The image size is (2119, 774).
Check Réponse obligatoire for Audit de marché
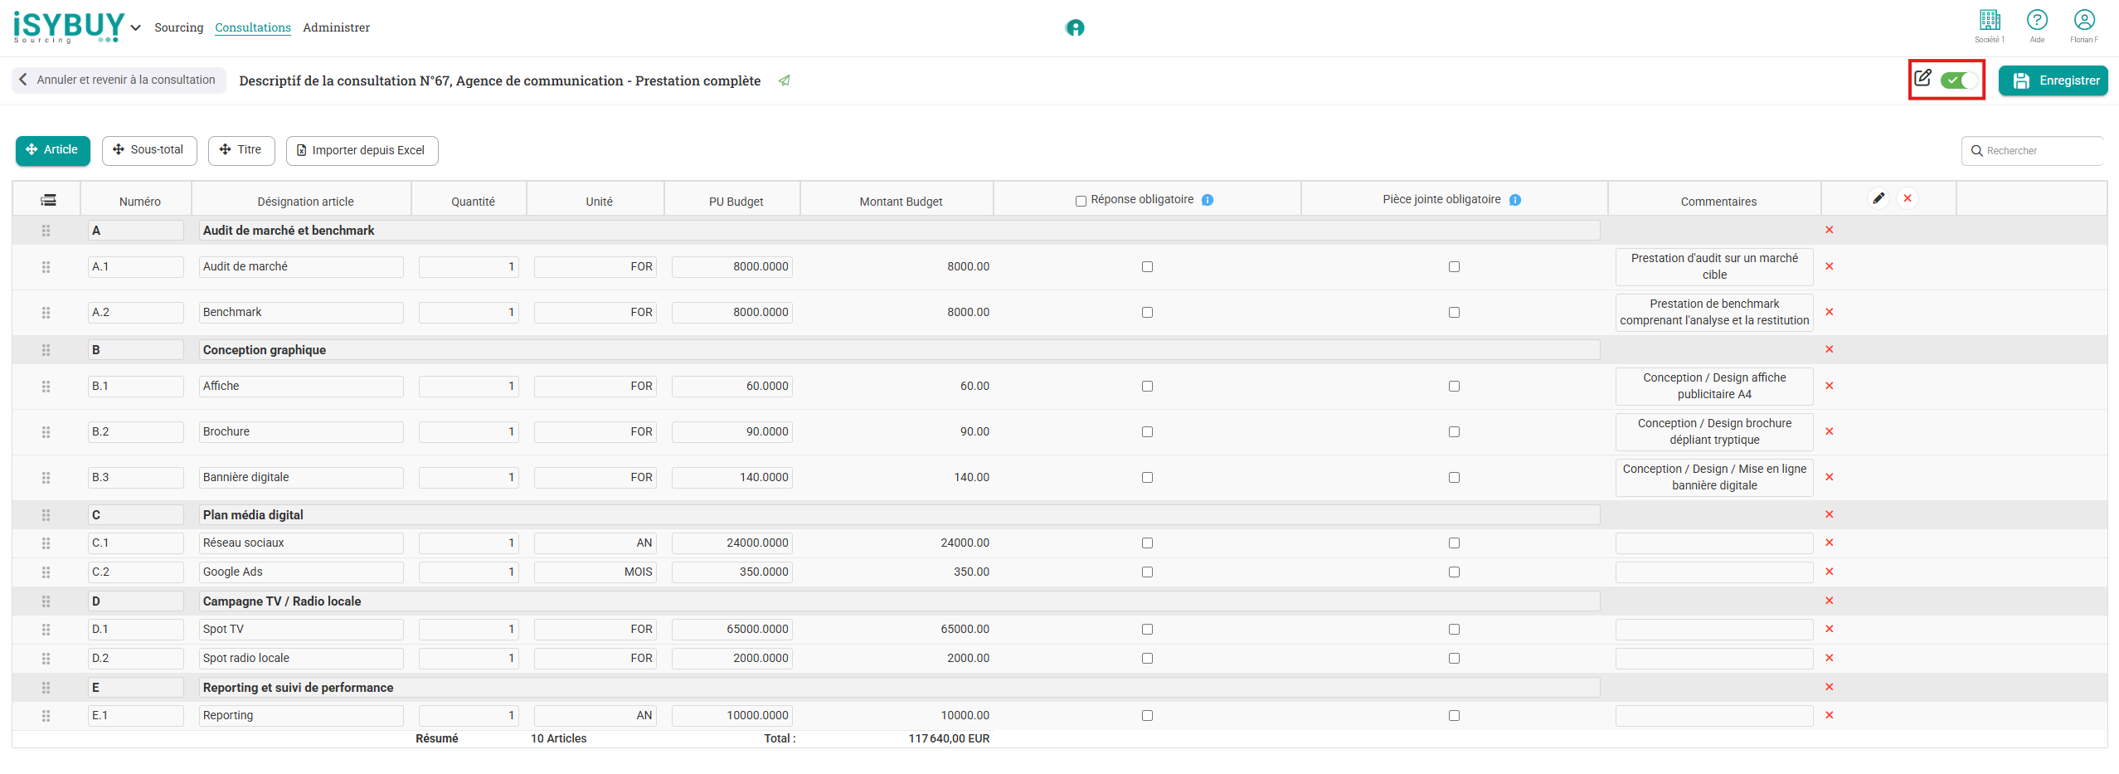coord(1147,266)
